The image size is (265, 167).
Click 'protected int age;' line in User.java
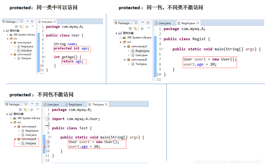[71, 48]
